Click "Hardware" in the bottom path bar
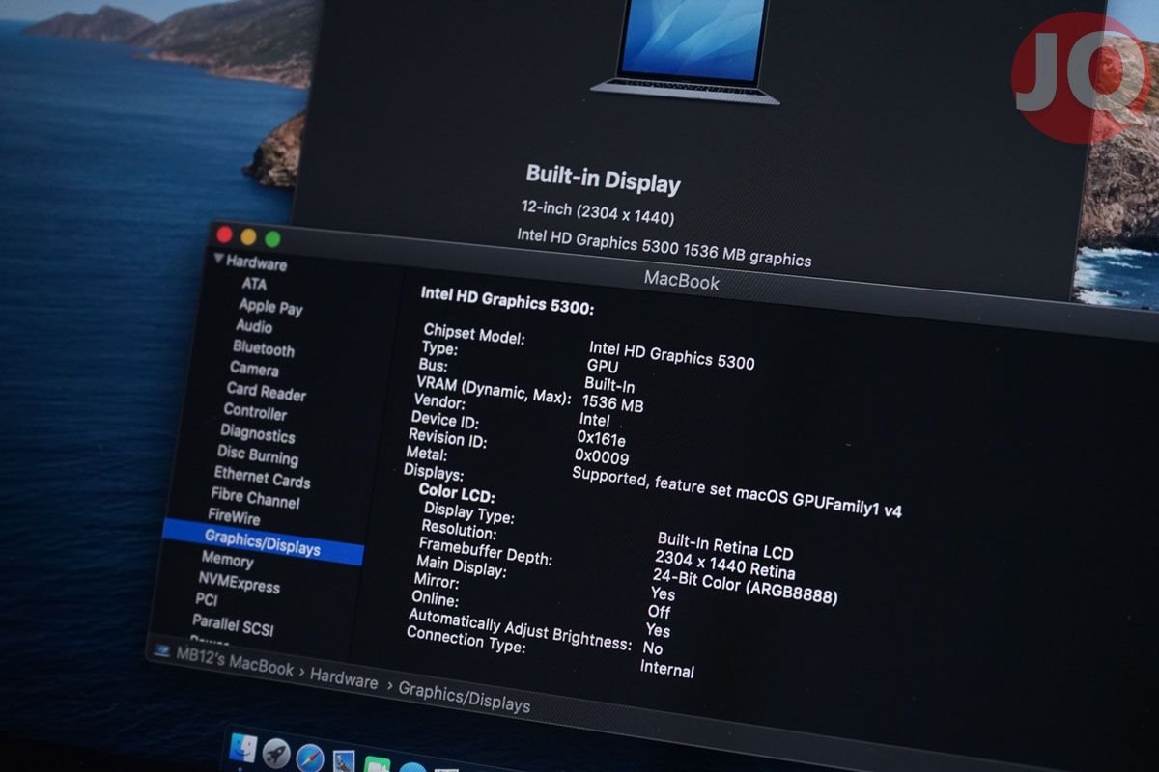Screen dimensions: 1159x772 (344, 679)
